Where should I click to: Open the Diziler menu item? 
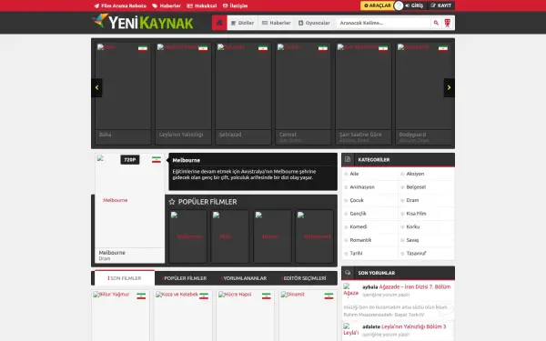pos(242,23)
